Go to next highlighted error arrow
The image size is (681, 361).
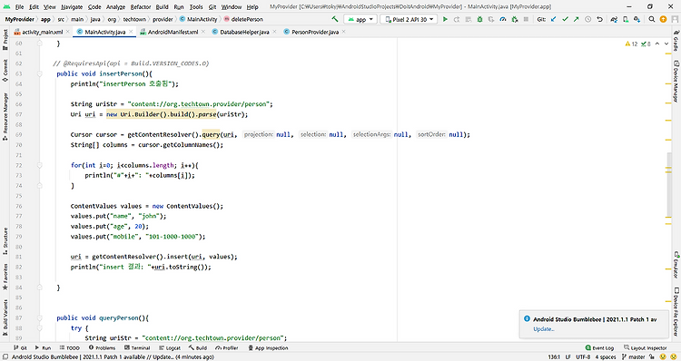(666, 44)
